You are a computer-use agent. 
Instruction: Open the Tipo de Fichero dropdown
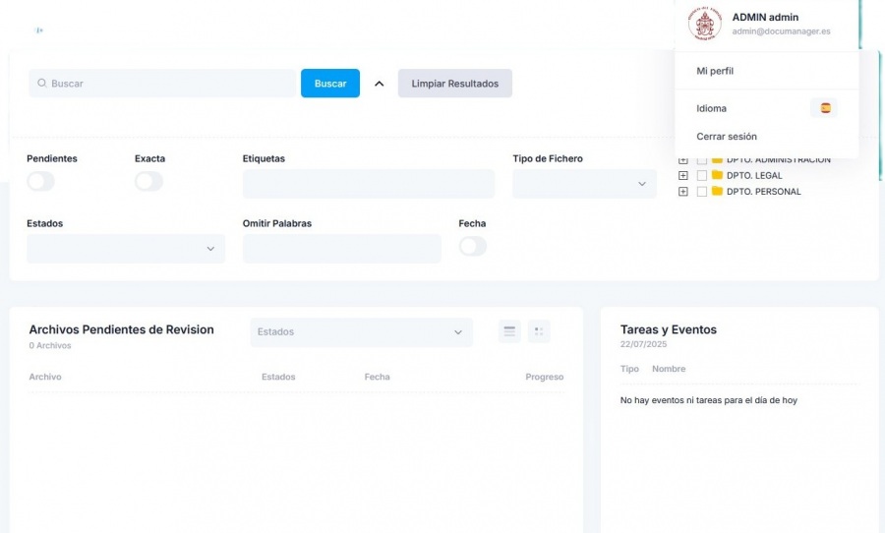pyautogui.click(x=584, y=184)
